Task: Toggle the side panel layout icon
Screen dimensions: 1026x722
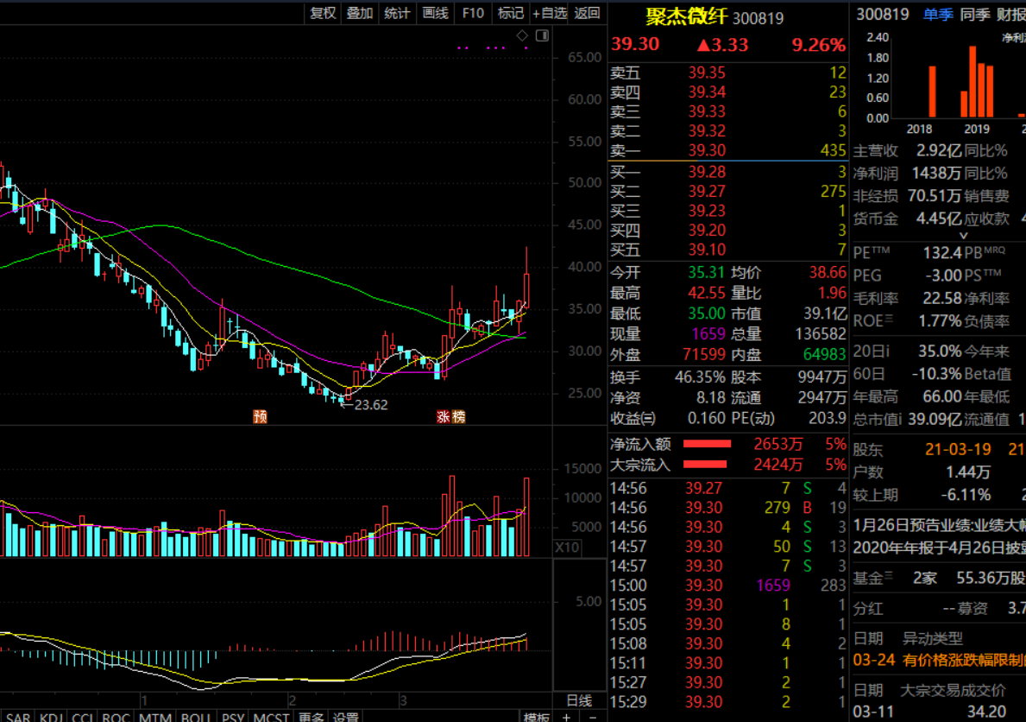Action: pyautogui.click(x=542, y=35)
